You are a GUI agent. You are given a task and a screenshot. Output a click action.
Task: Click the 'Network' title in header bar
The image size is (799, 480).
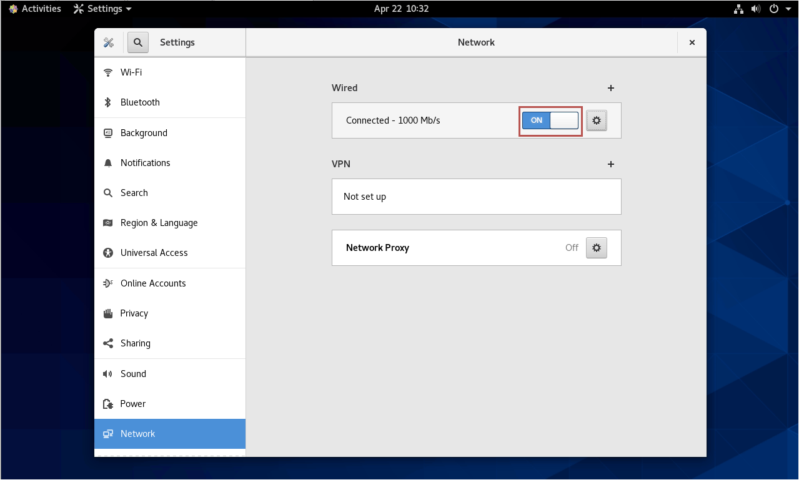[x=476, y=42]
